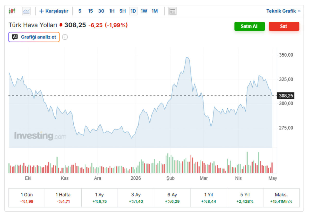
Task: Click the 300,00 price axis label
Action: pyautogui.click(x=286, y=104)
